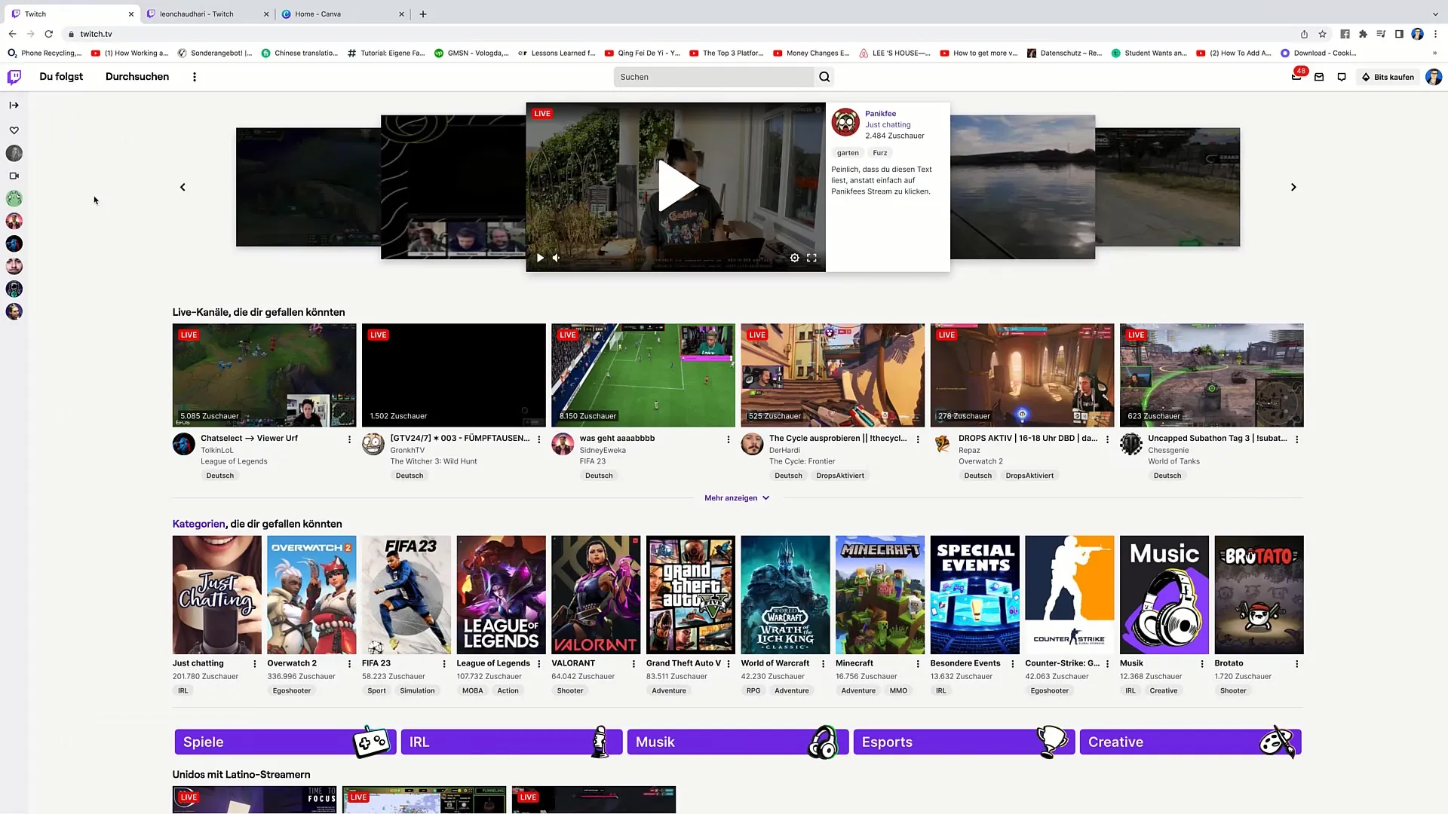
Task: Click Repaz channel avatar
Action: click(942, 445)
